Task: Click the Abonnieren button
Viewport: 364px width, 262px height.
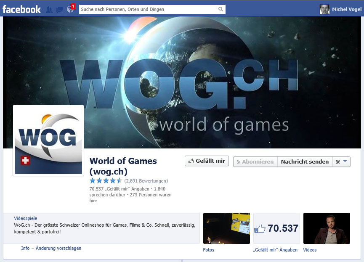Action: click(x=255, y=162)
